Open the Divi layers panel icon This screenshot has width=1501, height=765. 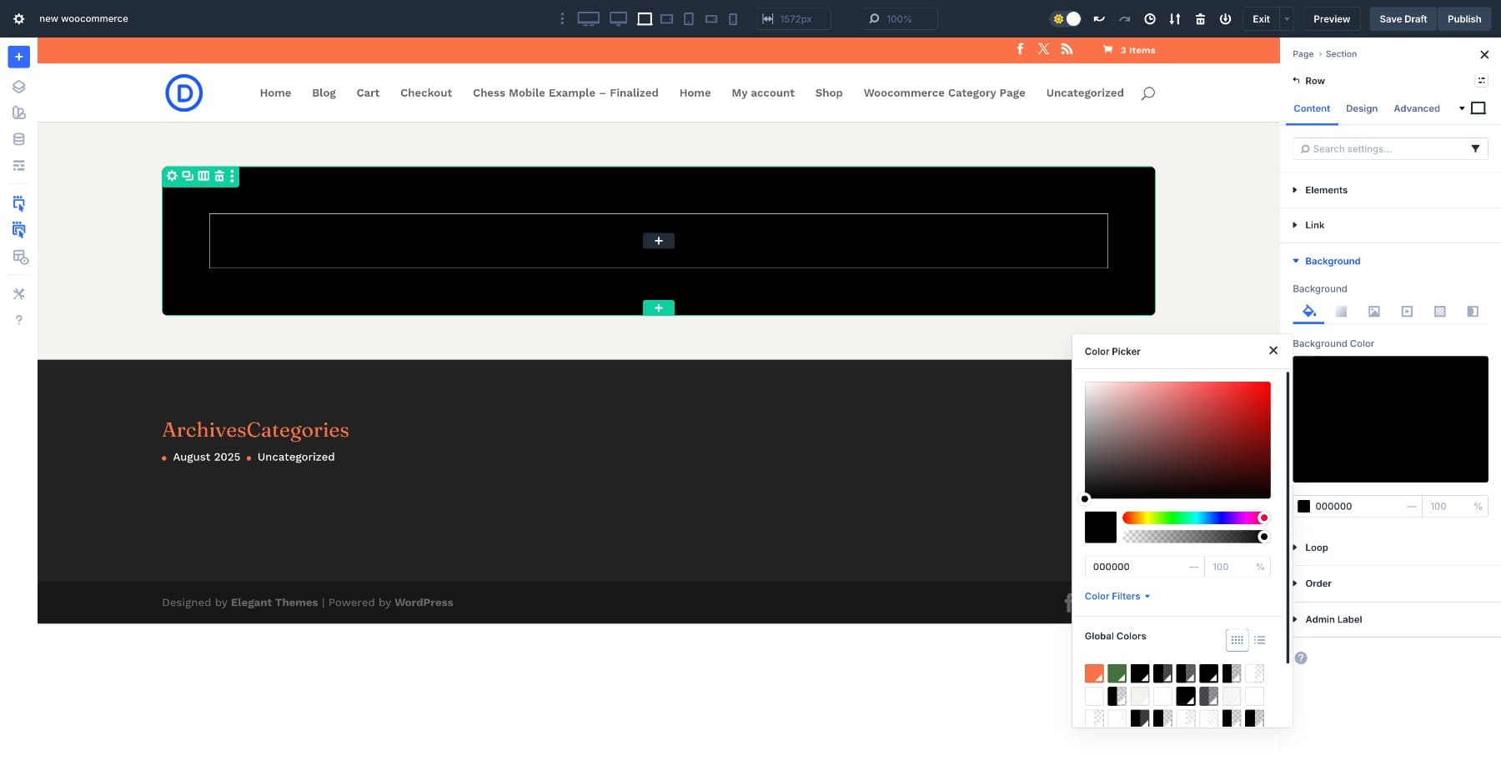point(18,86)
